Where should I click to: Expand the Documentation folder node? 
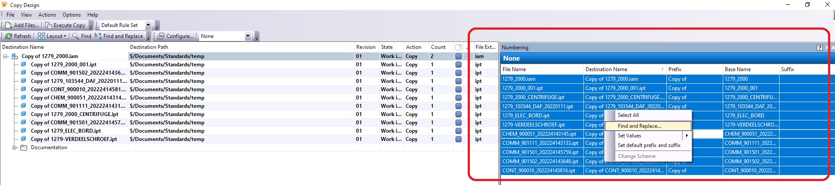pos(14,147)
